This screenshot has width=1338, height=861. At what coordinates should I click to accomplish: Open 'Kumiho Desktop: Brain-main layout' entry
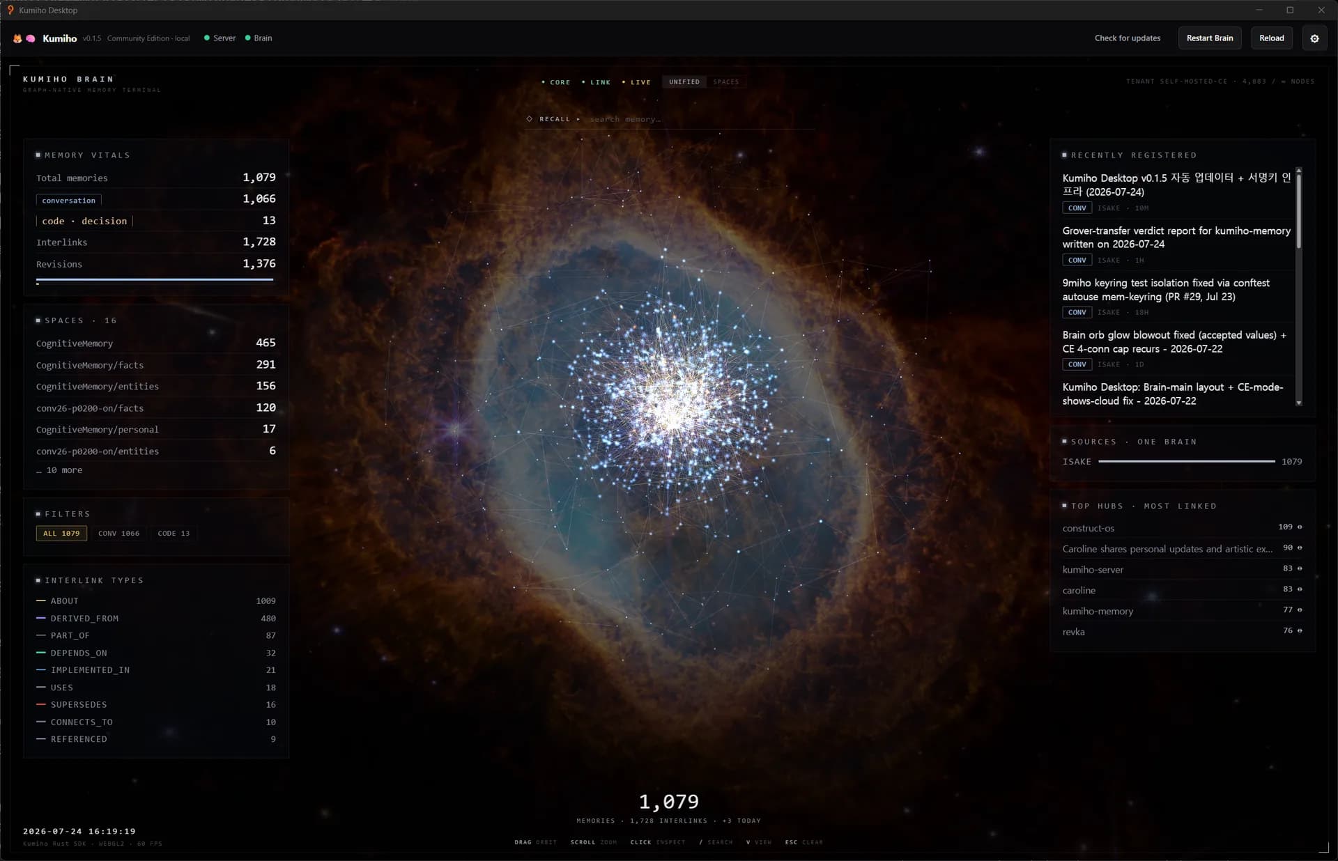click(x=1176, y=394)
